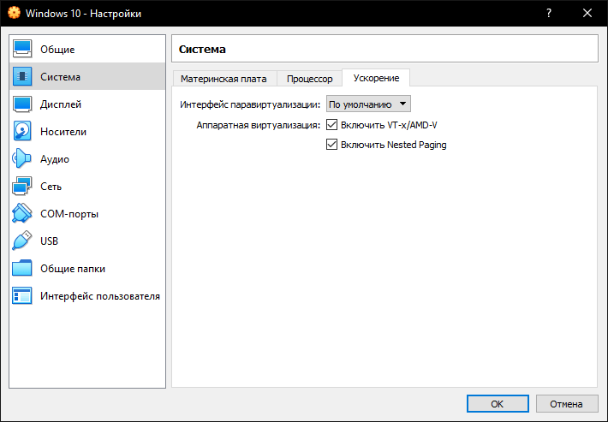Screen dimensions: 608x422
Task: Open the Аудио settings label
Action: tap(55, 159)
